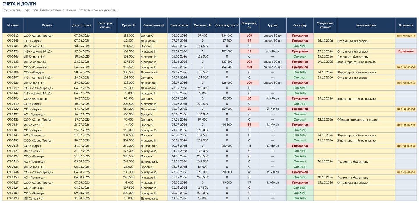
Task: Click the overdue days value 89
Action: coord(249,51)
